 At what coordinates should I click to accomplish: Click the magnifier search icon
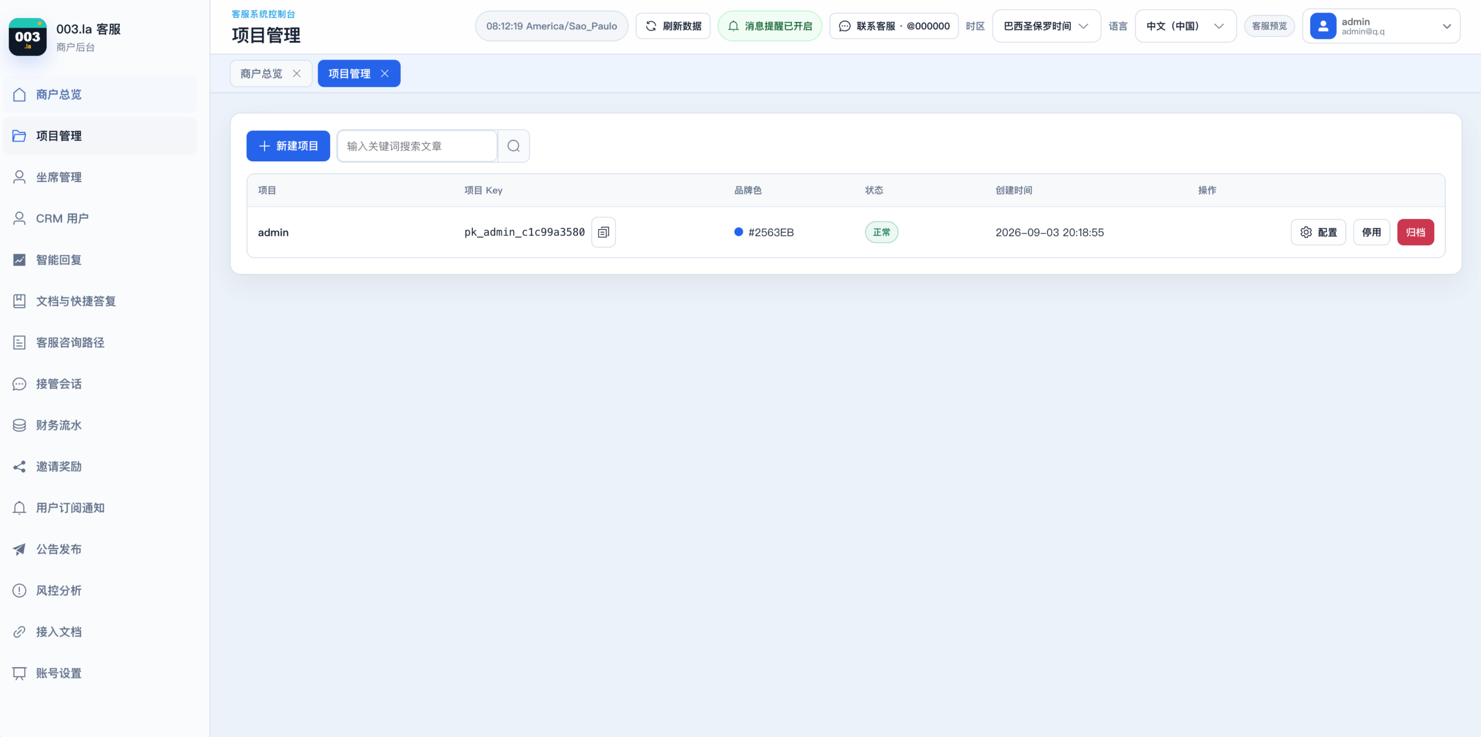[x=514, y=146]
